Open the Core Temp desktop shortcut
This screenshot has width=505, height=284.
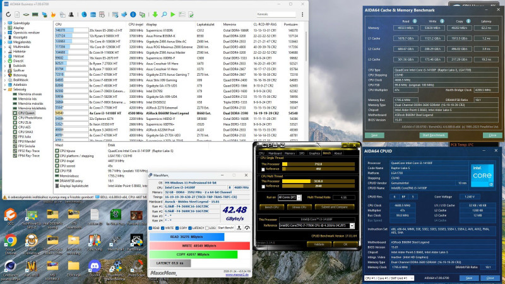click(95, 240)
